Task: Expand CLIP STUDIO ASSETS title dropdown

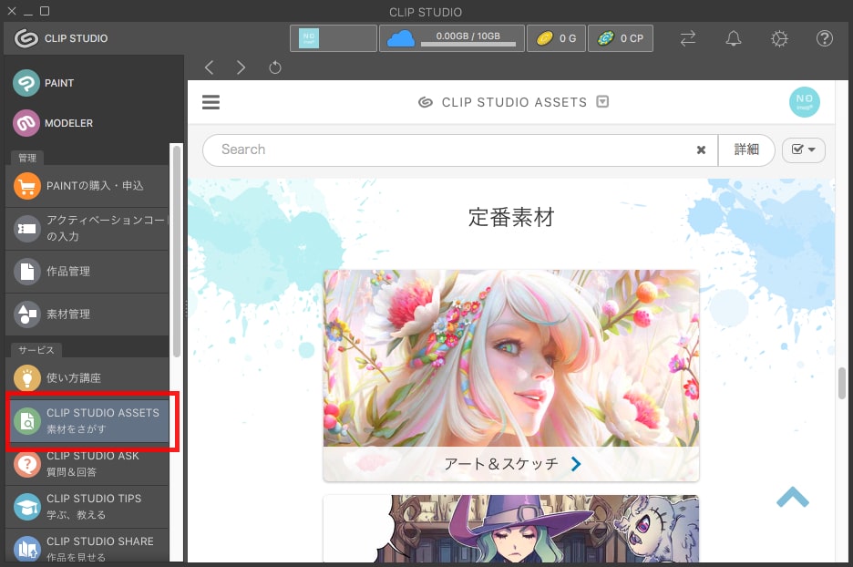Action: tap(602, 102)
